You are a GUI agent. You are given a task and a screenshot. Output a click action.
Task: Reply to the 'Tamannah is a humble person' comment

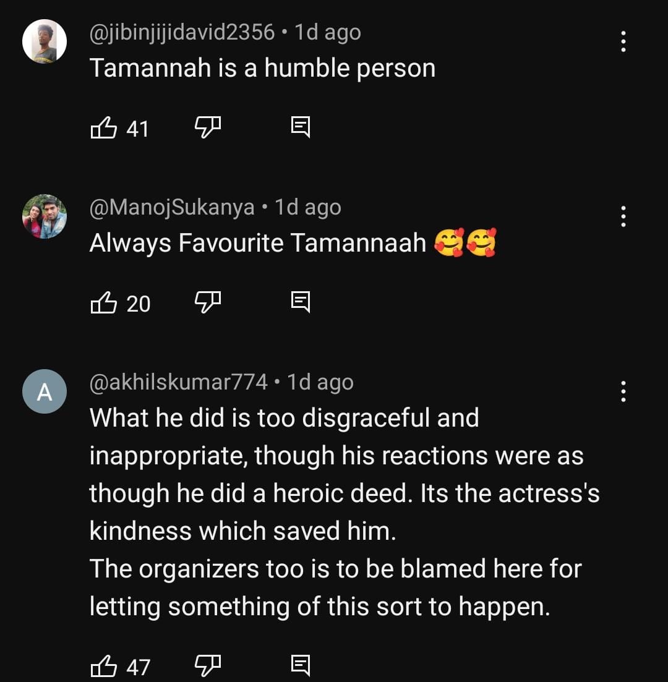point(300,128)
